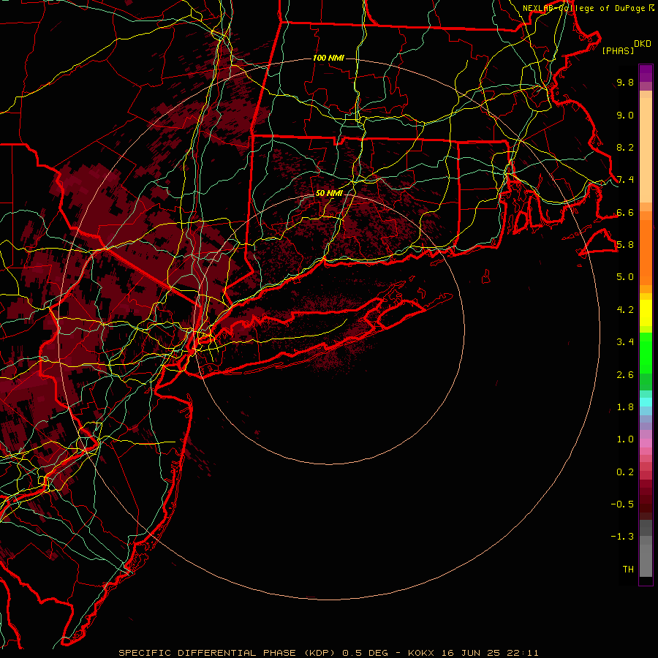The image size is (658, 658).
Task: Click the 100 NMI range ring label
Action: [328, 58]
